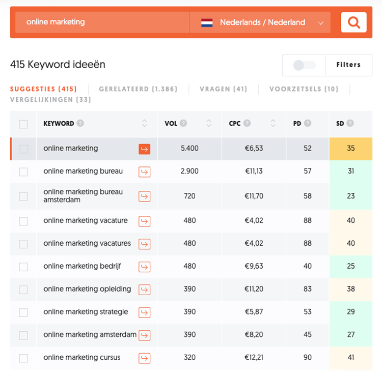382x371 pixels.
Task: Click volume value 720
Action: pyautogui.click(x=189, y=196)
